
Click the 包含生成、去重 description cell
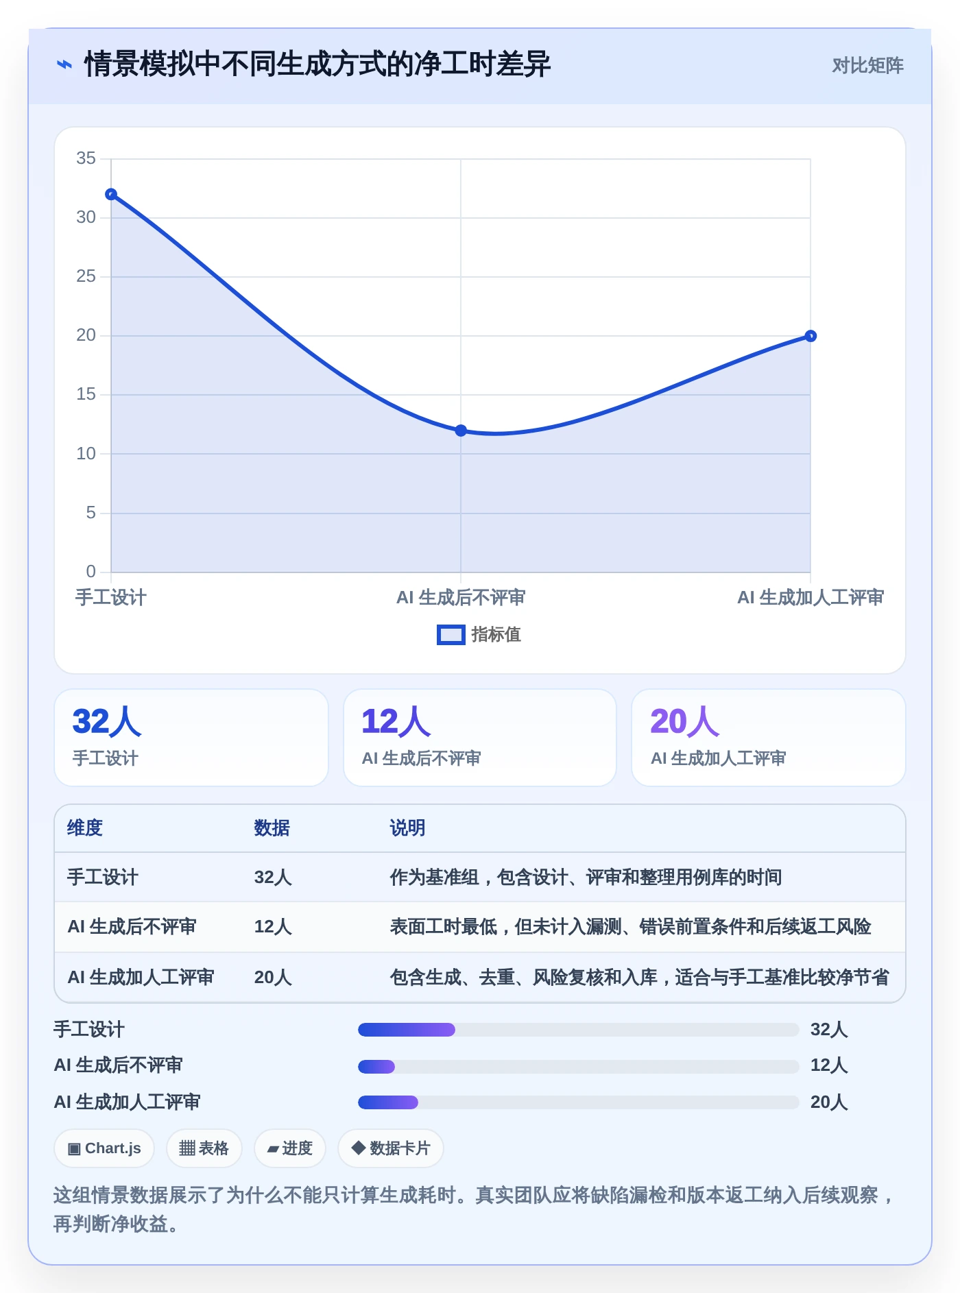[x=640, y=978]
